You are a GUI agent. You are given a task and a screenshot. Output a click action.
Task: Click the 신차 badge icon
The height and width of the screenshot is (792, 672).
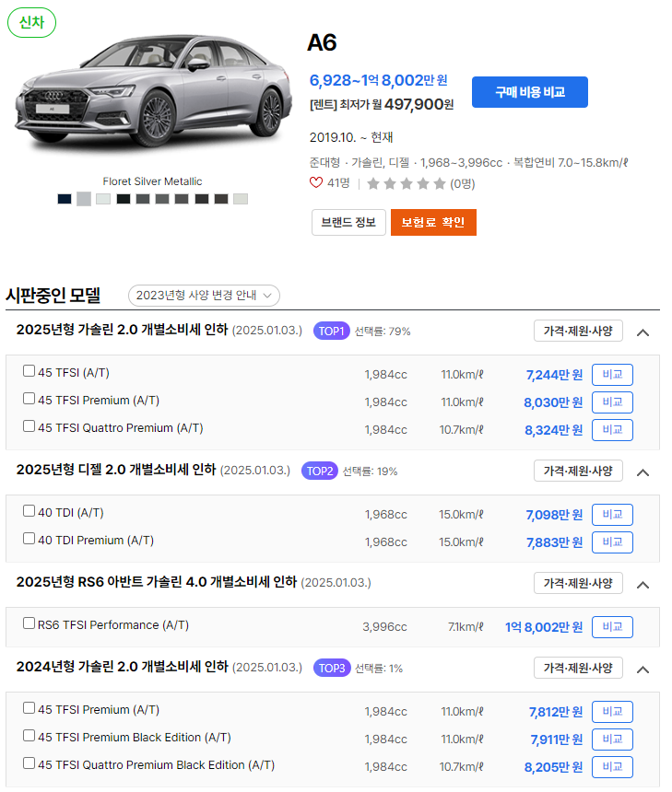[32, 23]
